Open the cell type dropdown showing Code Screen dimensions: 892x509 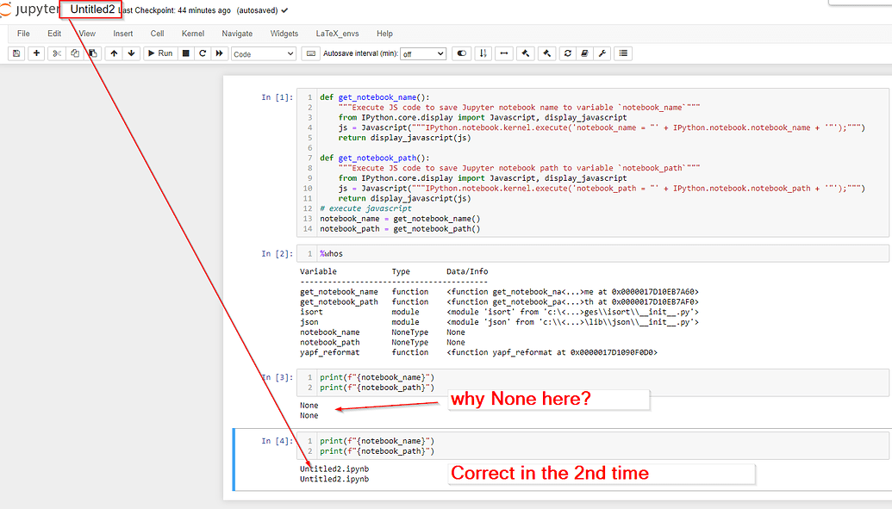pyautogui.click(x=263, y=53)
